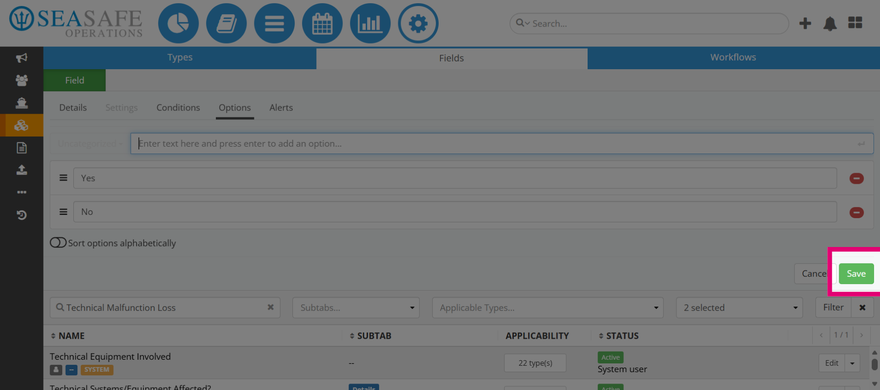Select the Options sub-tab
This screenshot has width=880, height=390.
(235, 108)
